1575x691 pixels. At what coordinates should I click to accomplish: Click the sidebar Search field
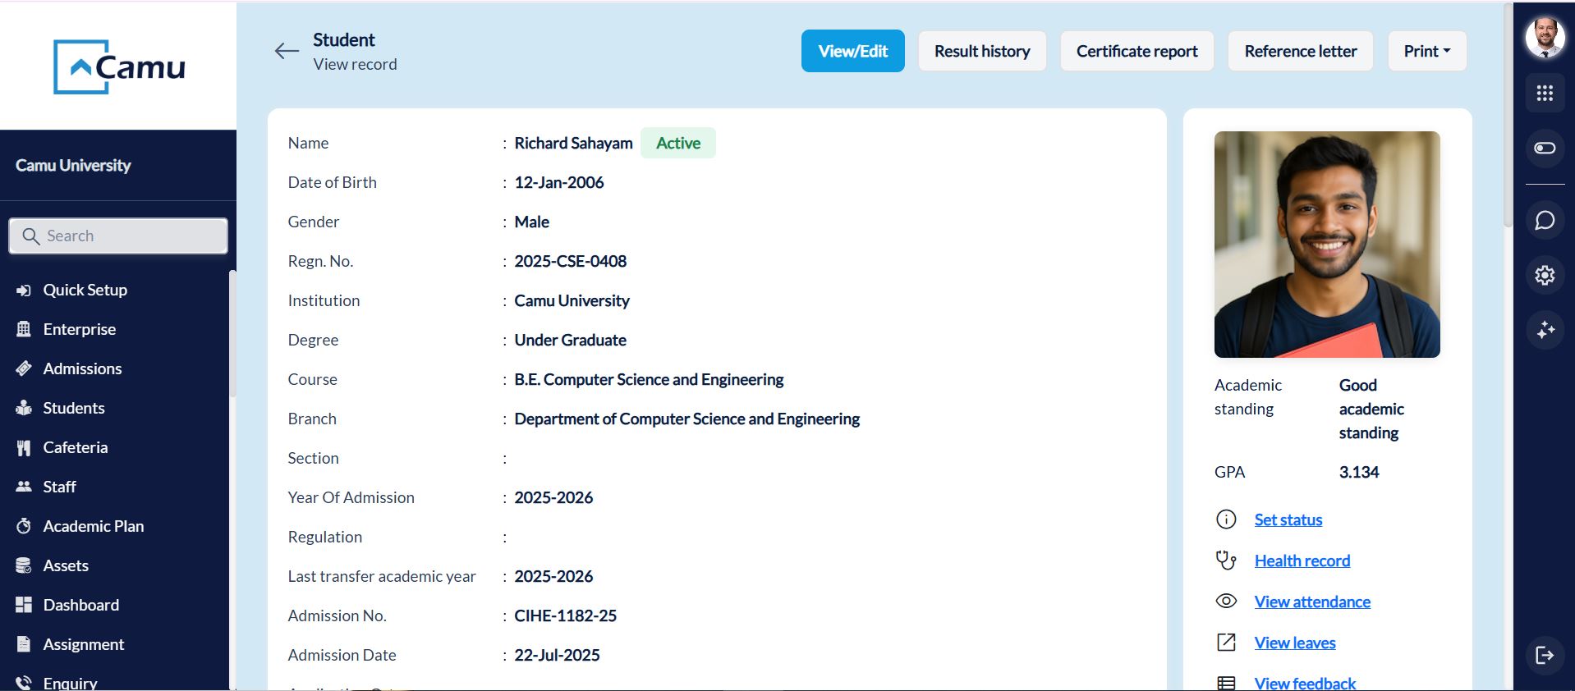pos(119,236)
